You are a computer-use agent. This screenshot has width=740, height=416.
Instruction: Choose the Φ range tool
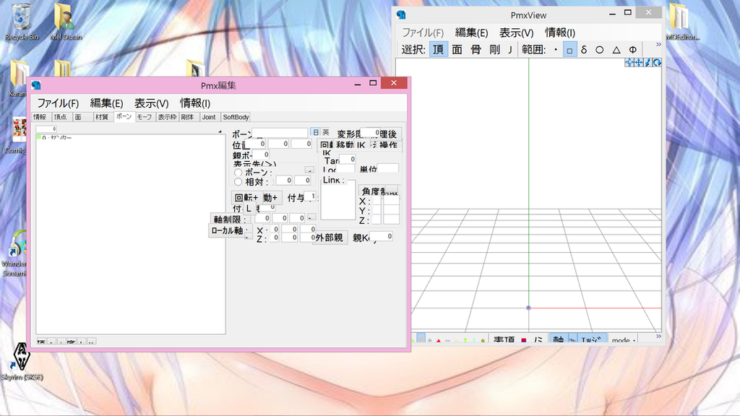(632, 50)
